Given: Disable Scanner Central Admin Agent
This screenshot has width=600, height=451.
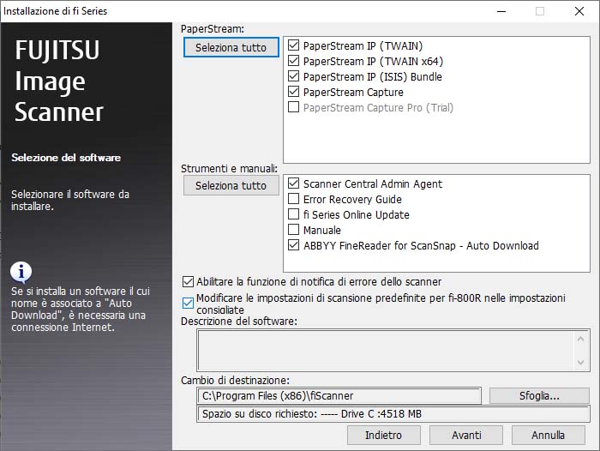Looking at the screenshot, I should point(294,183).
